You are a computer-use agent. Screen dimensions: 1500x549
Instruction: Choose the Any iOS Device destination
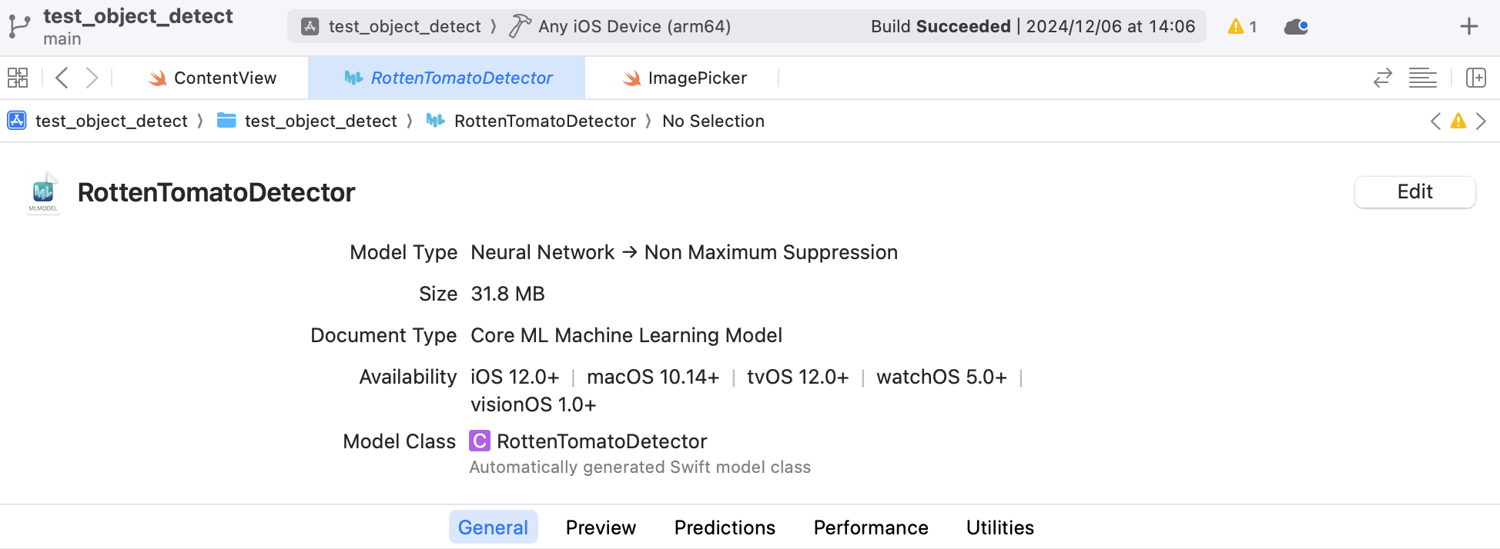coord(634,27)
